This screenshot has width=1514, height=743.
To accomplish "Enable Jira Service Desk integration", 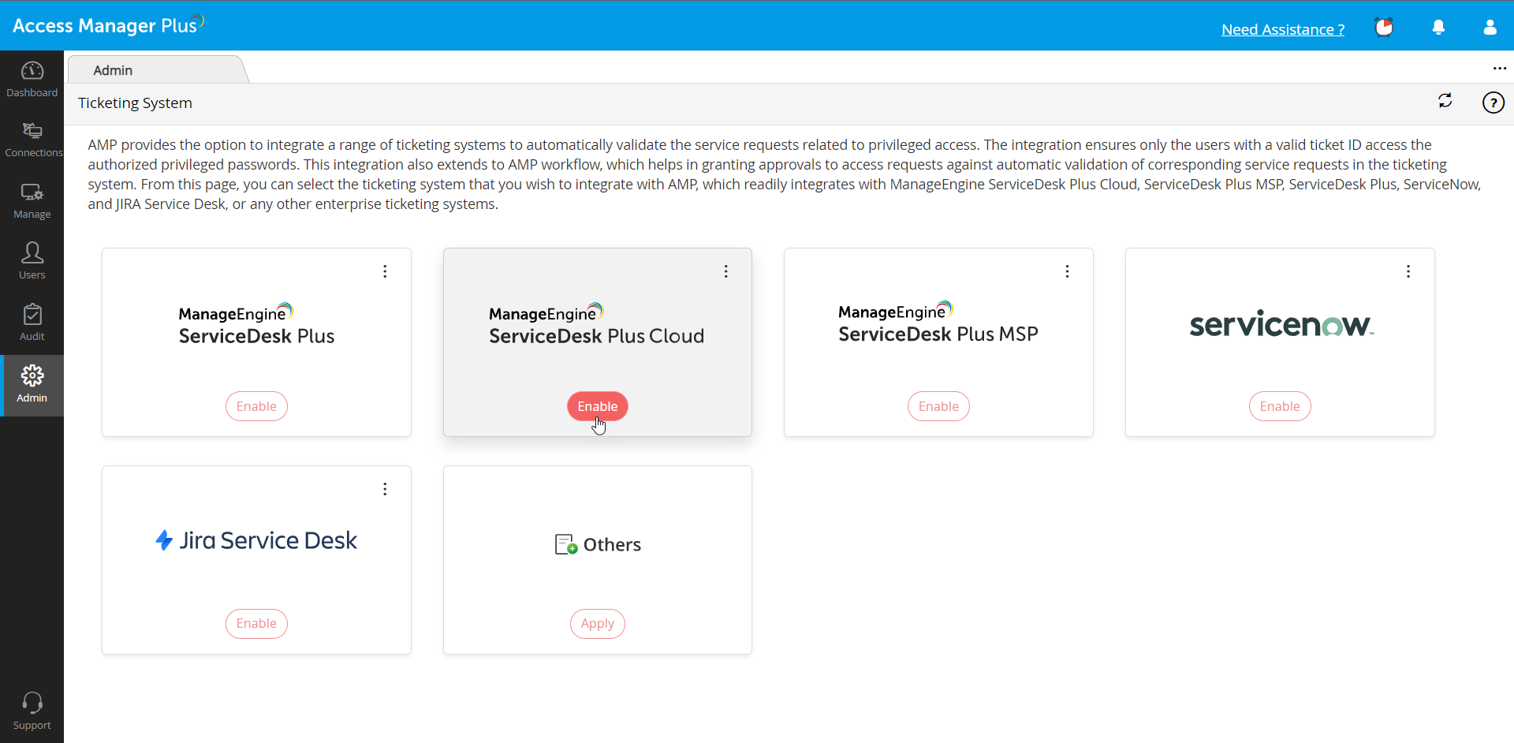I will [256, 624].
